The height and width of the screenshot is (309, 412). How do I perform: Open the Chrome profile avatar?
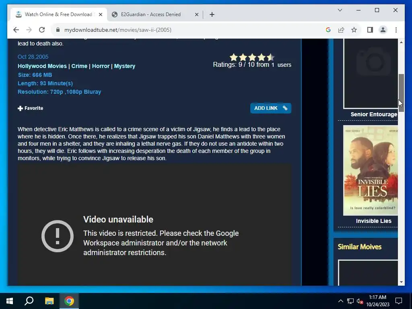[383, 30]
